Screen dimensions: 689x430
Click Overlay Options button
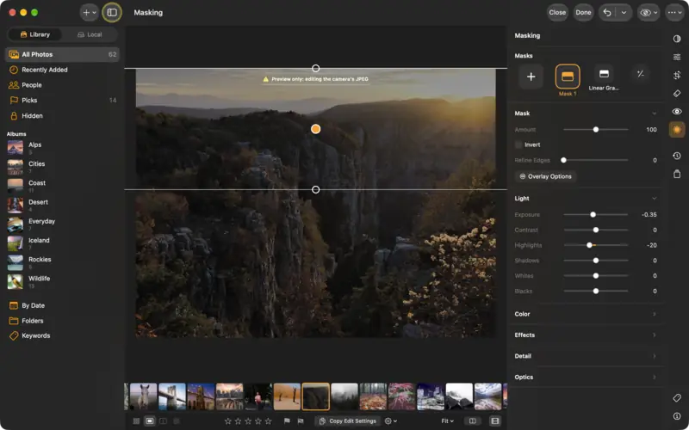[545, 176]
